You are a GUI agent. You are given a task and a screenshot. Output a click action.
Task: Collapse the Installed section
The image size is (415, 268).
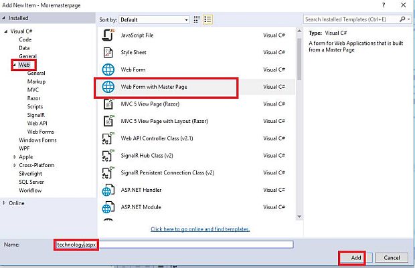coord(4,18)
